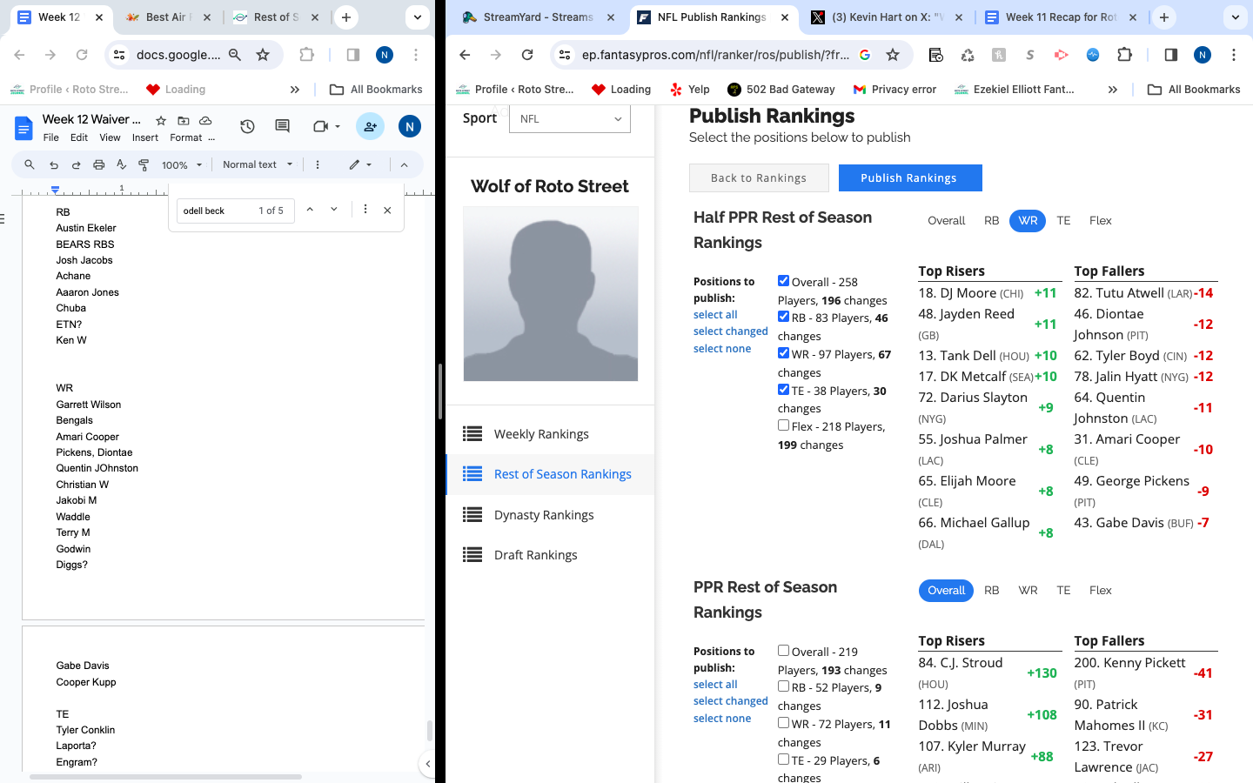1253x783 pixels.
Task: Click the profile silhouette photo
Action: pyautogui.click(x=551, y=294)
